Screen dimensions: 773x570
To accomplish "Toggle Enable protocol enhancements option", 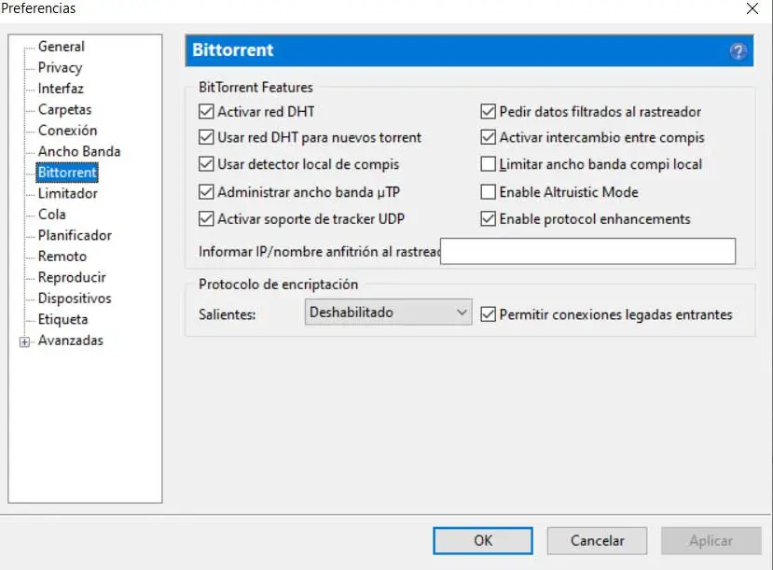I will tap(488, 220).
